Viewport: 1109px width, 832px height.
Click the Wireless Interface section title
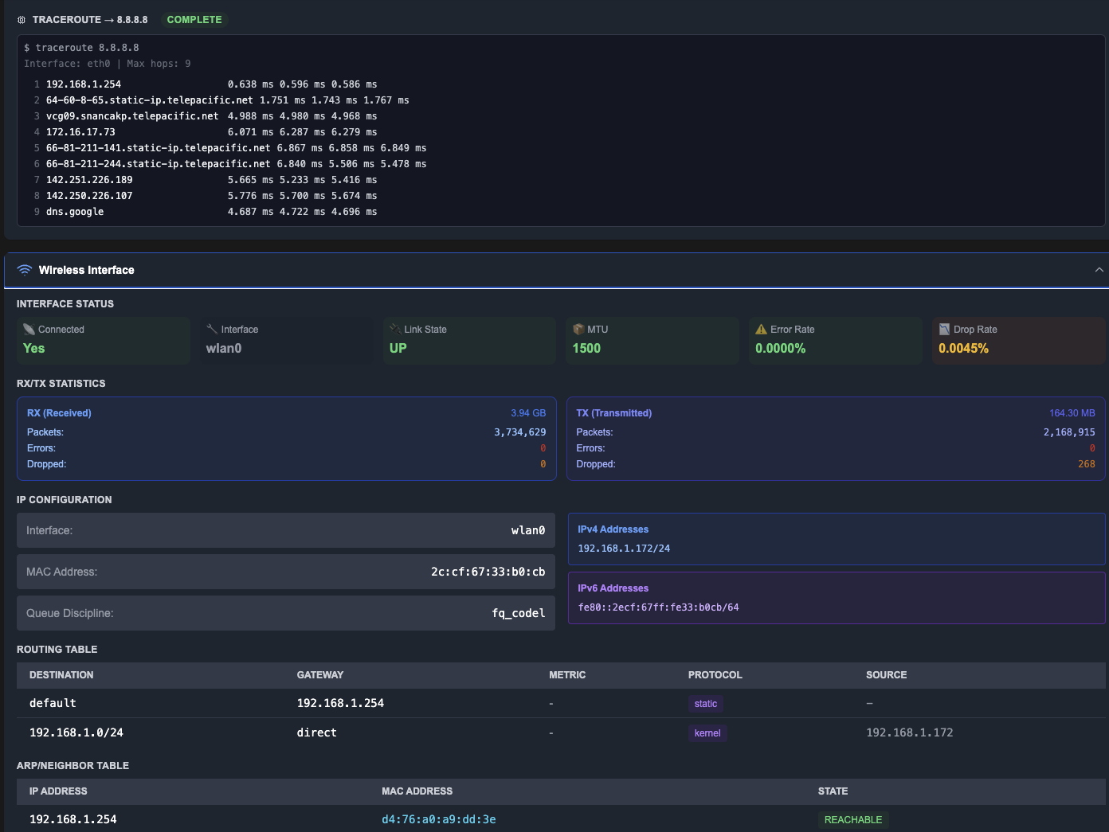point(86,270)
